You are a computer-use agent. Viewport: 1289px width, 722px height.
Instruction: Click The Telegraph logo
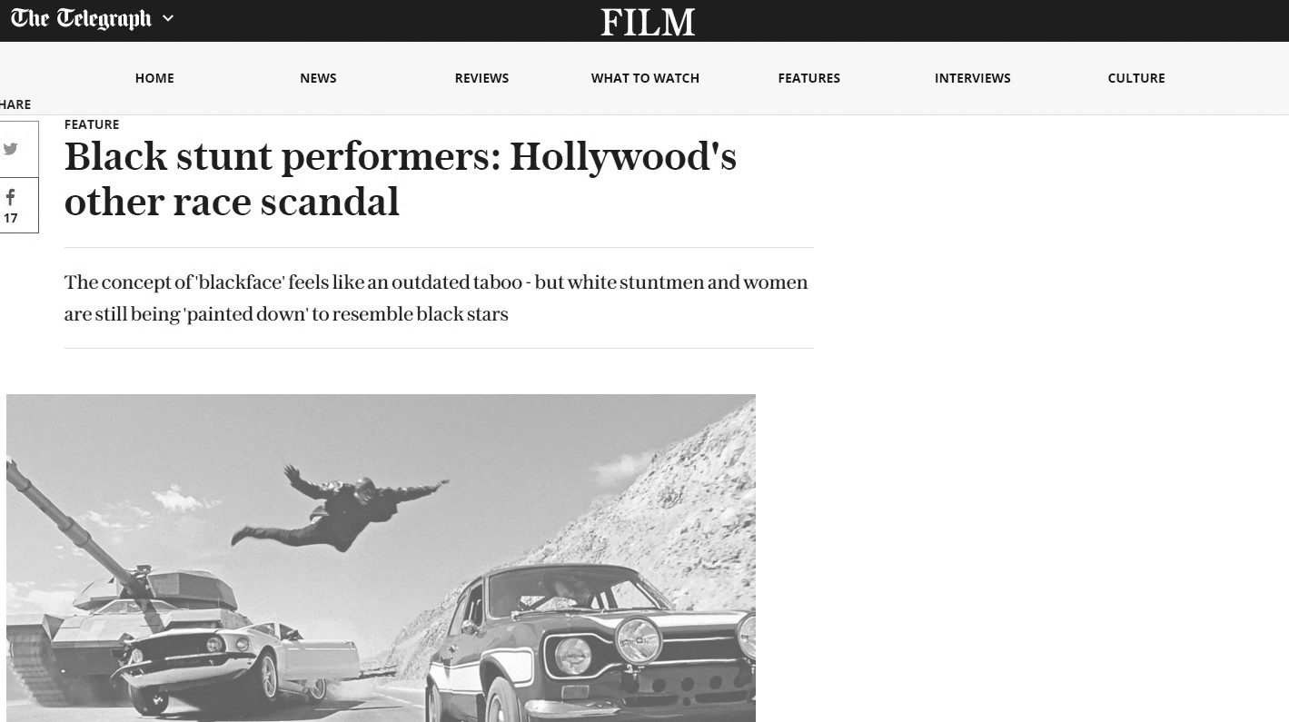tap(81, 19)
